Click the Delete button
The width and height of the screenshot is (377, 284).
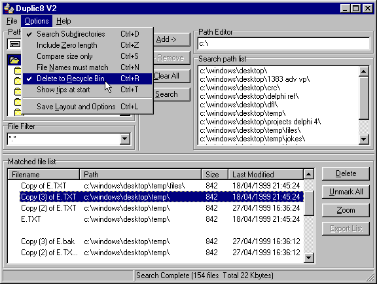click(x=346, y=173)
